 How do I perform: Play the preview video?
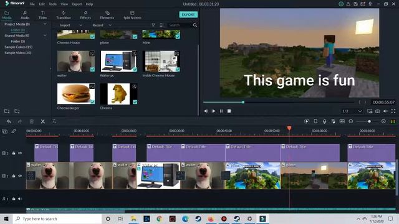(213, 111)
